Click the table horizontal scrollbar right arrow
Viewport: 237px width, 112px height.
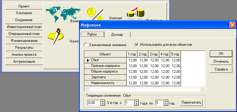click(202, 89)
